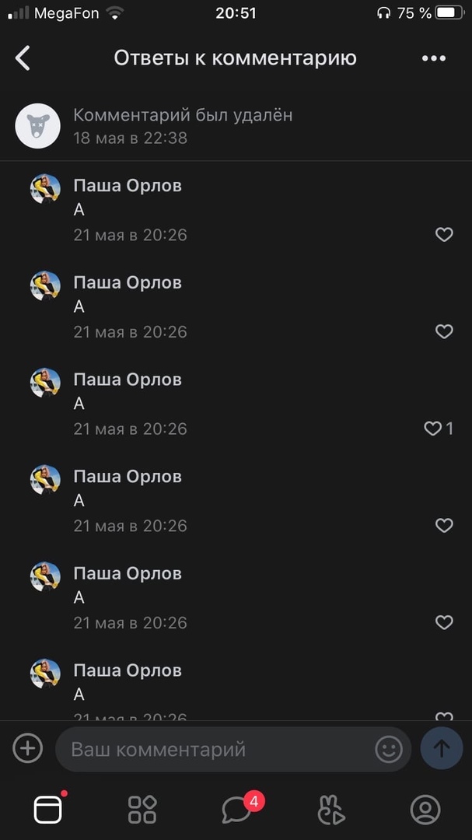
Task: Open first Паша Орлов profile name
Action: (x=128, y=185)
